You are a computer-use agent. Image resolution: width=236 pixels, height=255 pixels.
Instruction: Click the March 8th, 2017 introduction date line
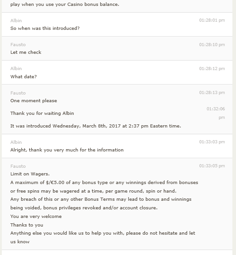[96, 126]
